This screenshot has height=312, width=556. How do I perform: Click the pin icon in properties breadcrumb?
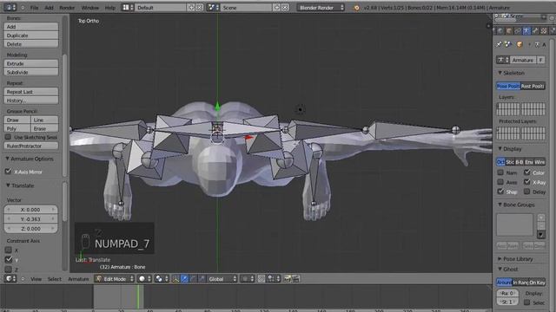click(500, 44)
